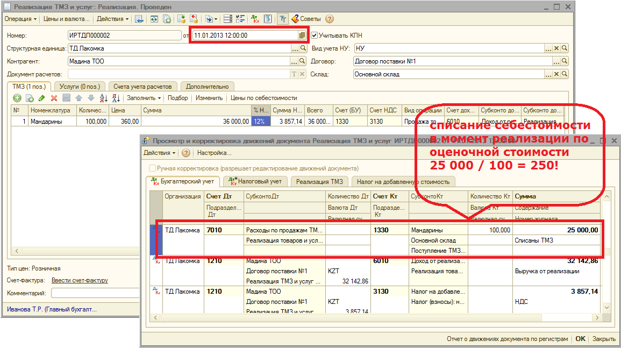Open the calendar picker for document date
Image resolution: width=621 pixels, height=348 pixels.
302,35
